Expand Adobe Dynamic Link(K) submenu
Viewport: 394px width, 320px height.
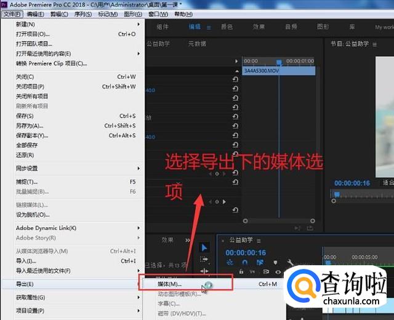(139, 228)
